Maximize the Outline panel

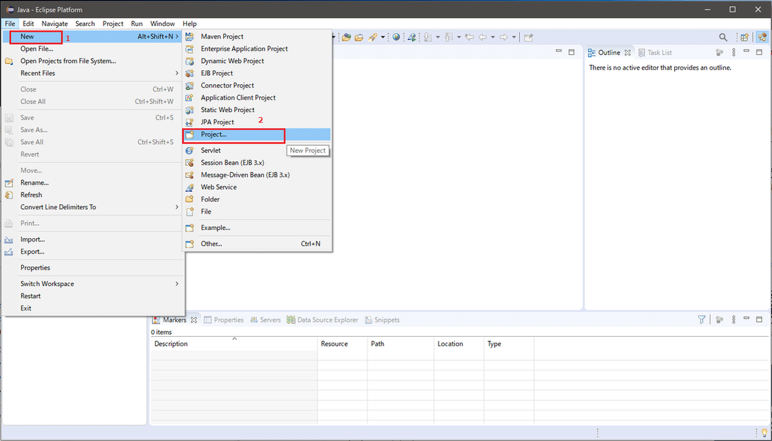coord(760,52)
